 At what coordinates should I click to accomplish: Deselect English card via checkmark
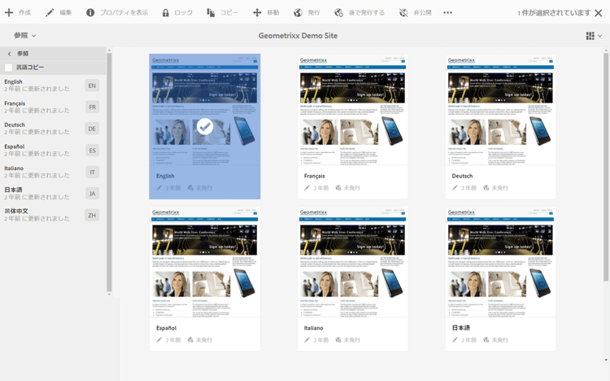click(x=205, y=126)
